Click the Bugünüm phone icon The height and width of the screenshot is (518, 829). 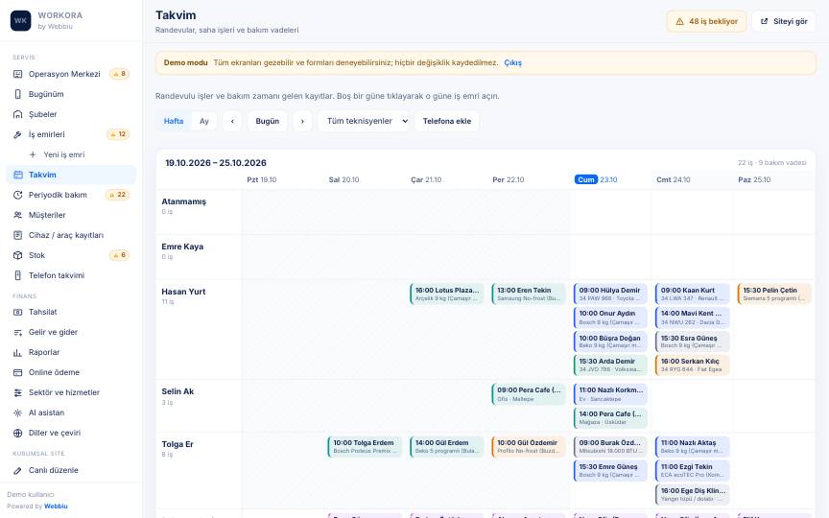coord(17,94)
